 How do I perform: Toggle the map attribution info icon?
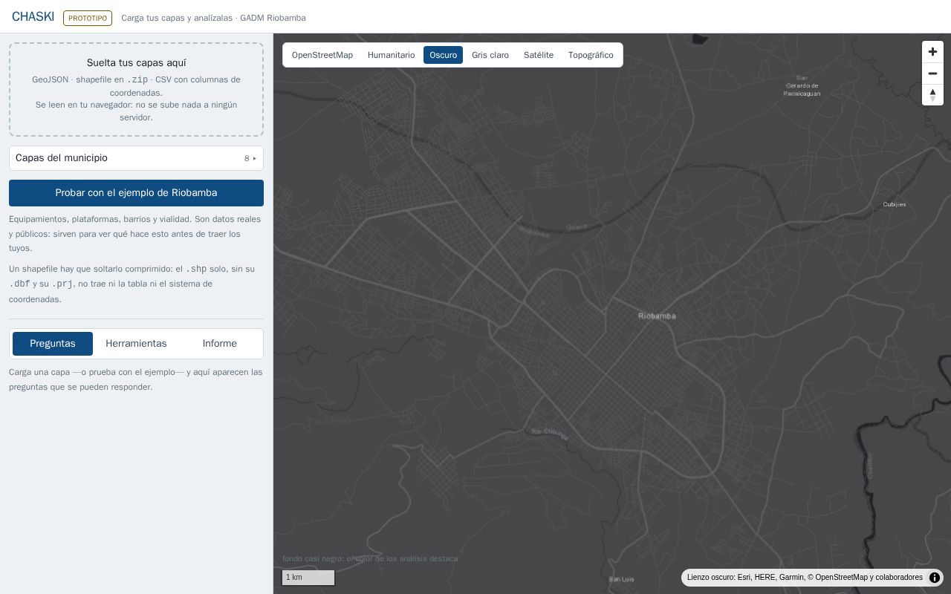click(x=935, y=578)
